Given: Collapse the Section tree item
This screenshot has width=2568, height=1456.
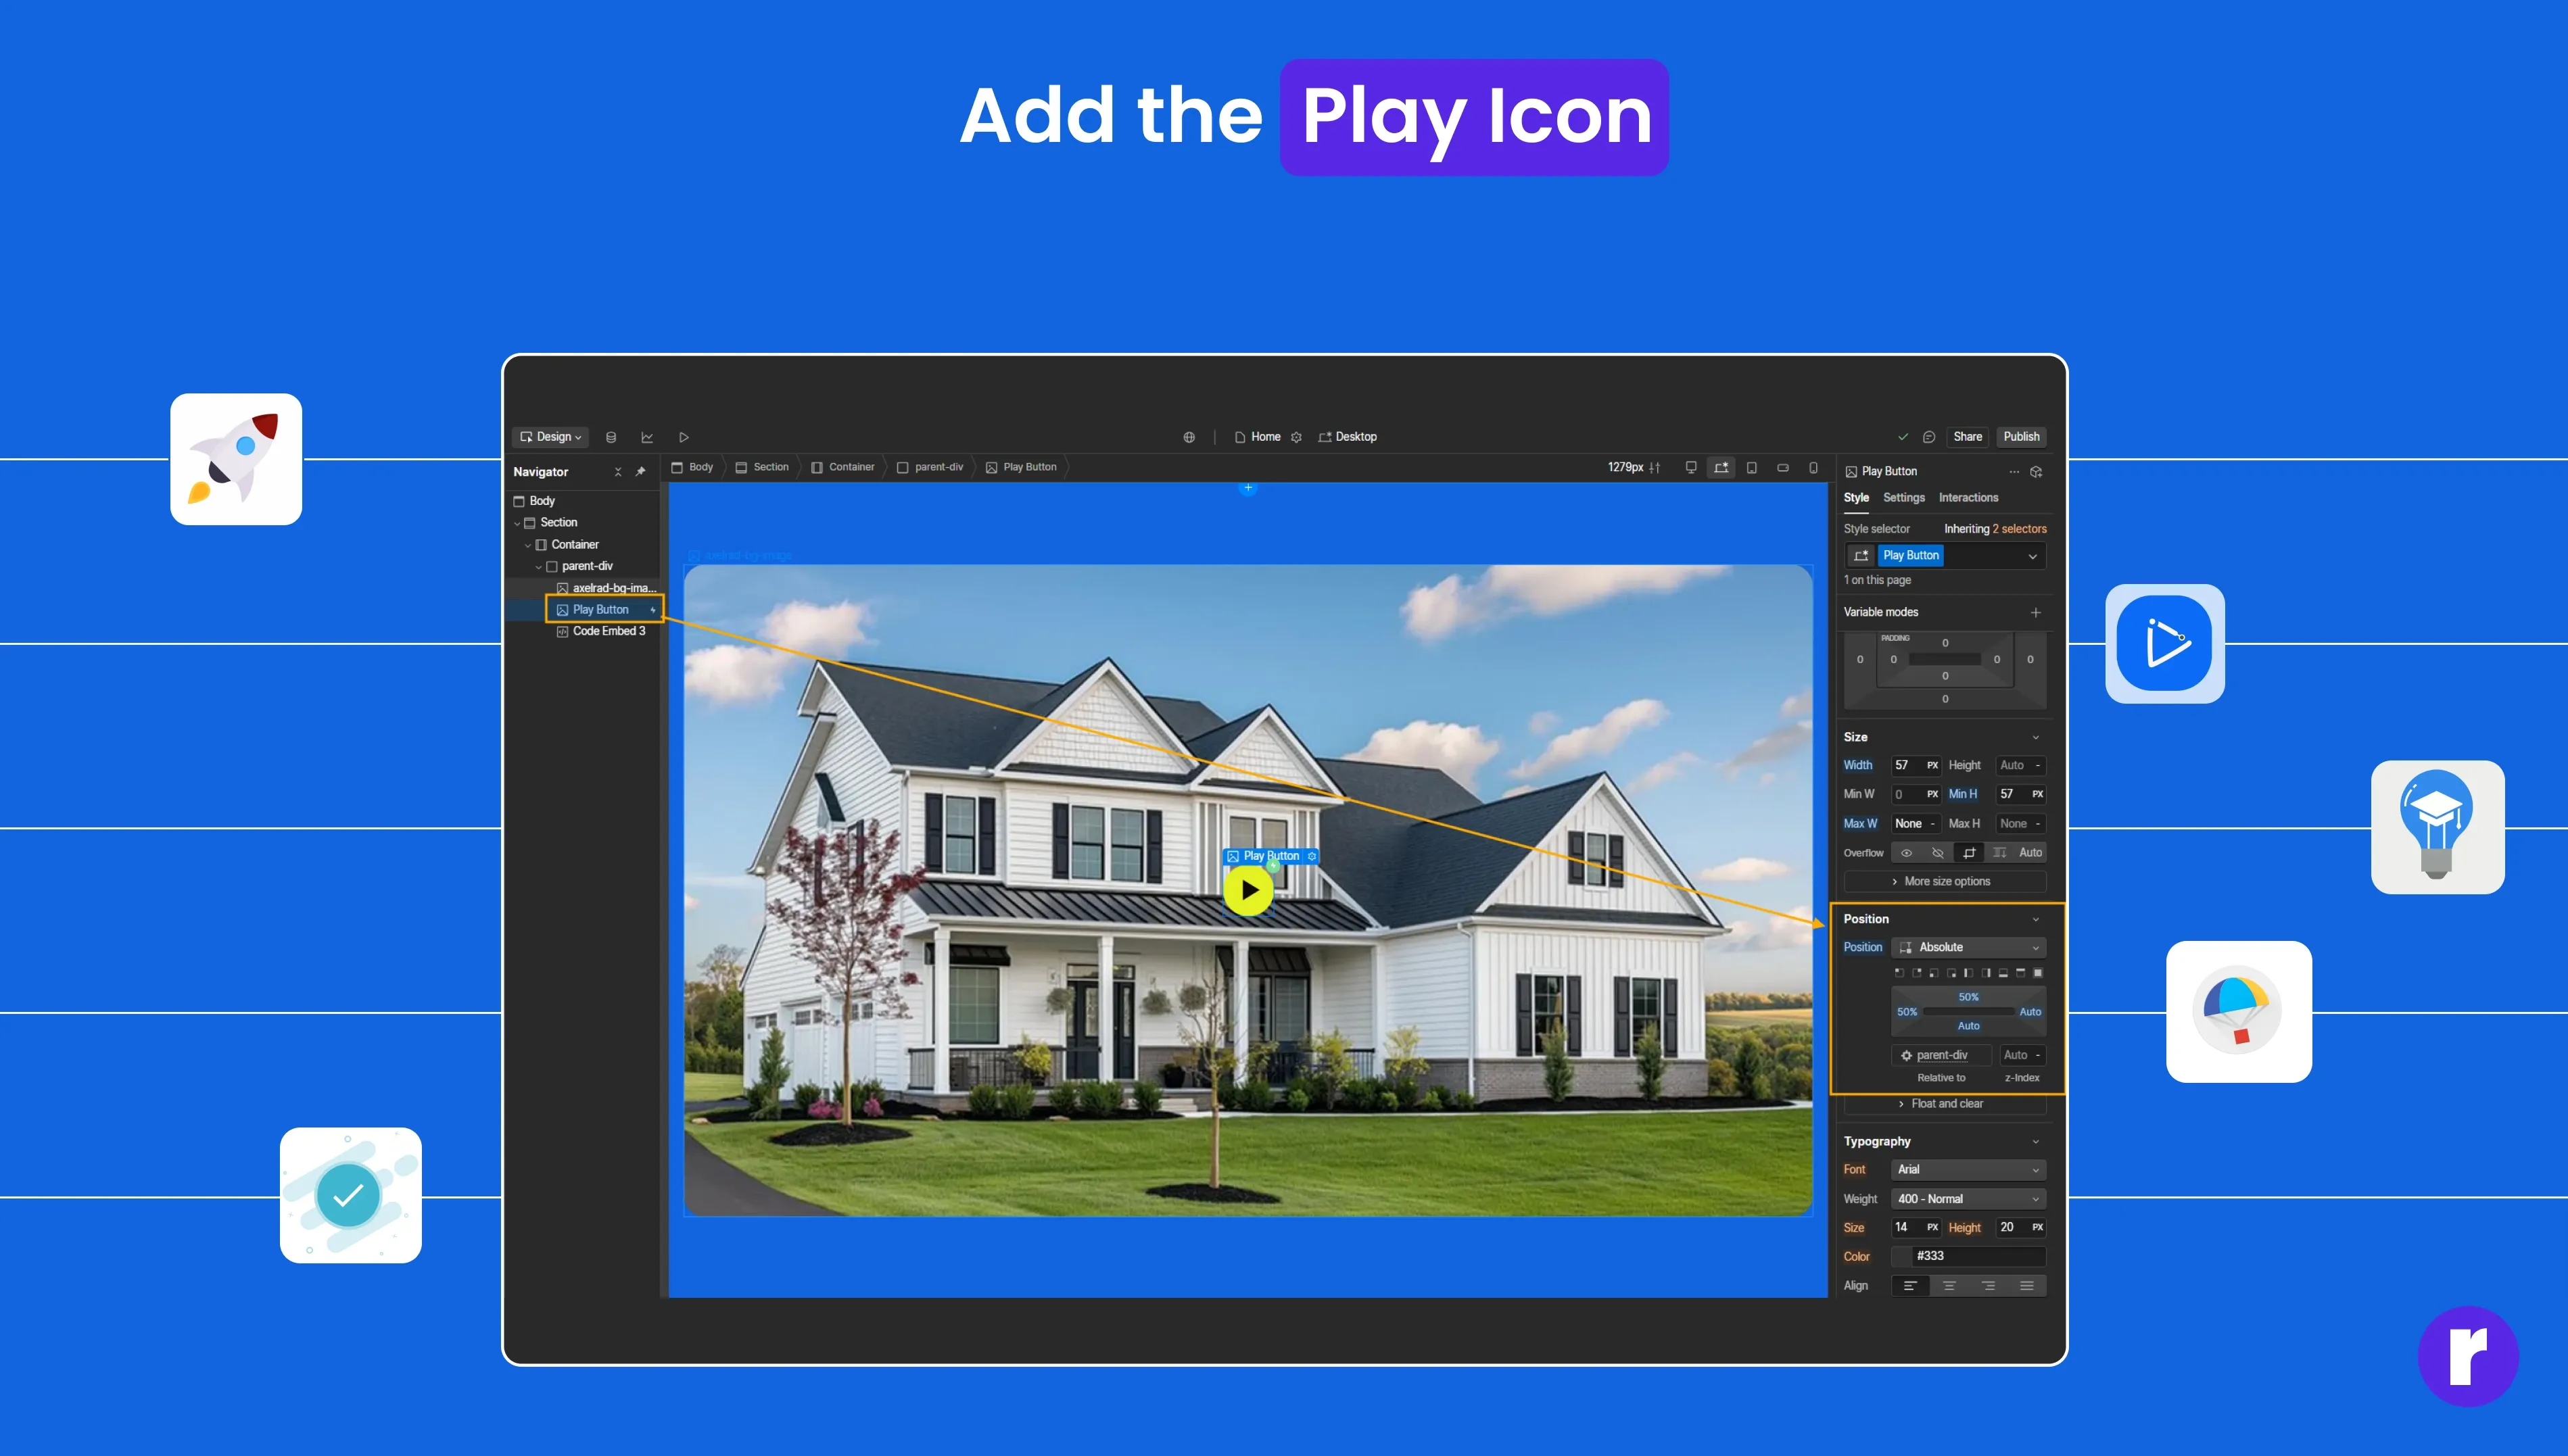Looking at the screenshot, I should tap(517, 523).
